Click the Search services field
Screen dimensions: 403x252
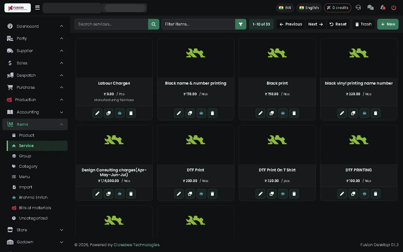(111, 24)
